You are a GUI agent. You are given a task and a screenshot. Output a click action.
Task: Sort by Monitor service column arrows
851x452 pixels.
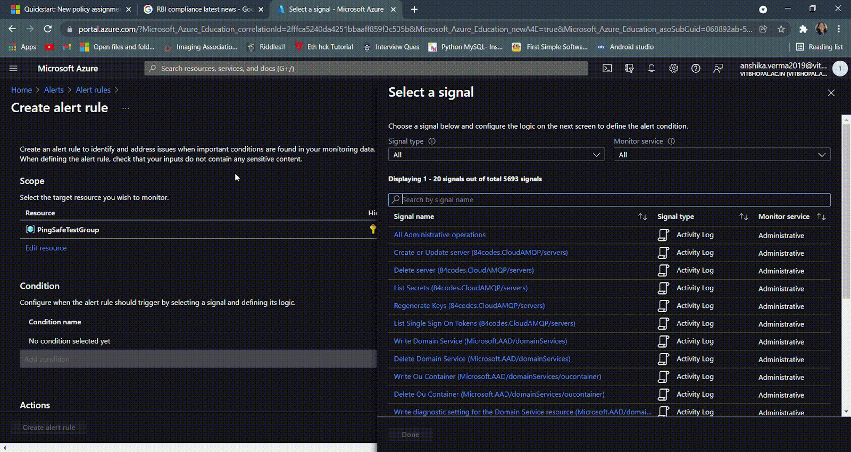(x=821, y=217)
